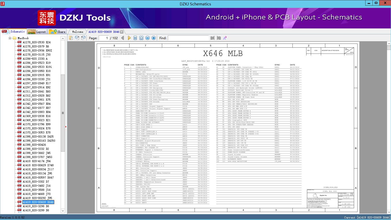The image size is (391, 220).
Task: Open A1398_820-00163 X425G schematic
Action: 39,141
